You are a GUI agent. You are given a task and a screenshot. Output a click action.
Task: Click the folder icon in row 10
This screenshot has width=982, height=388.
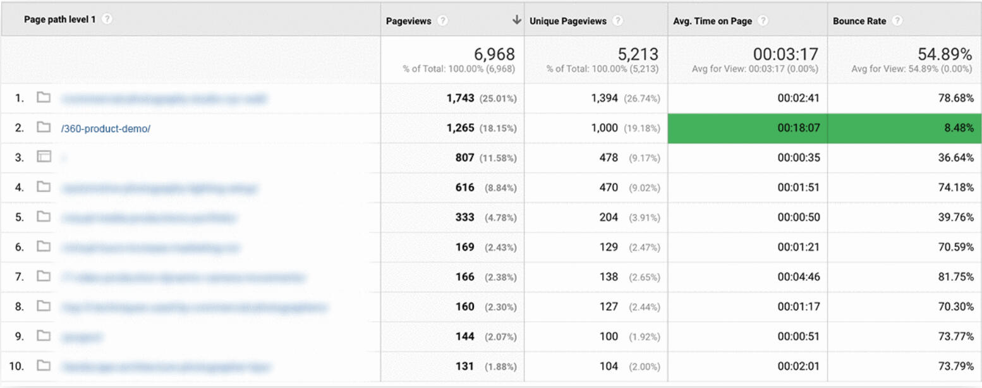coord(44,366)
